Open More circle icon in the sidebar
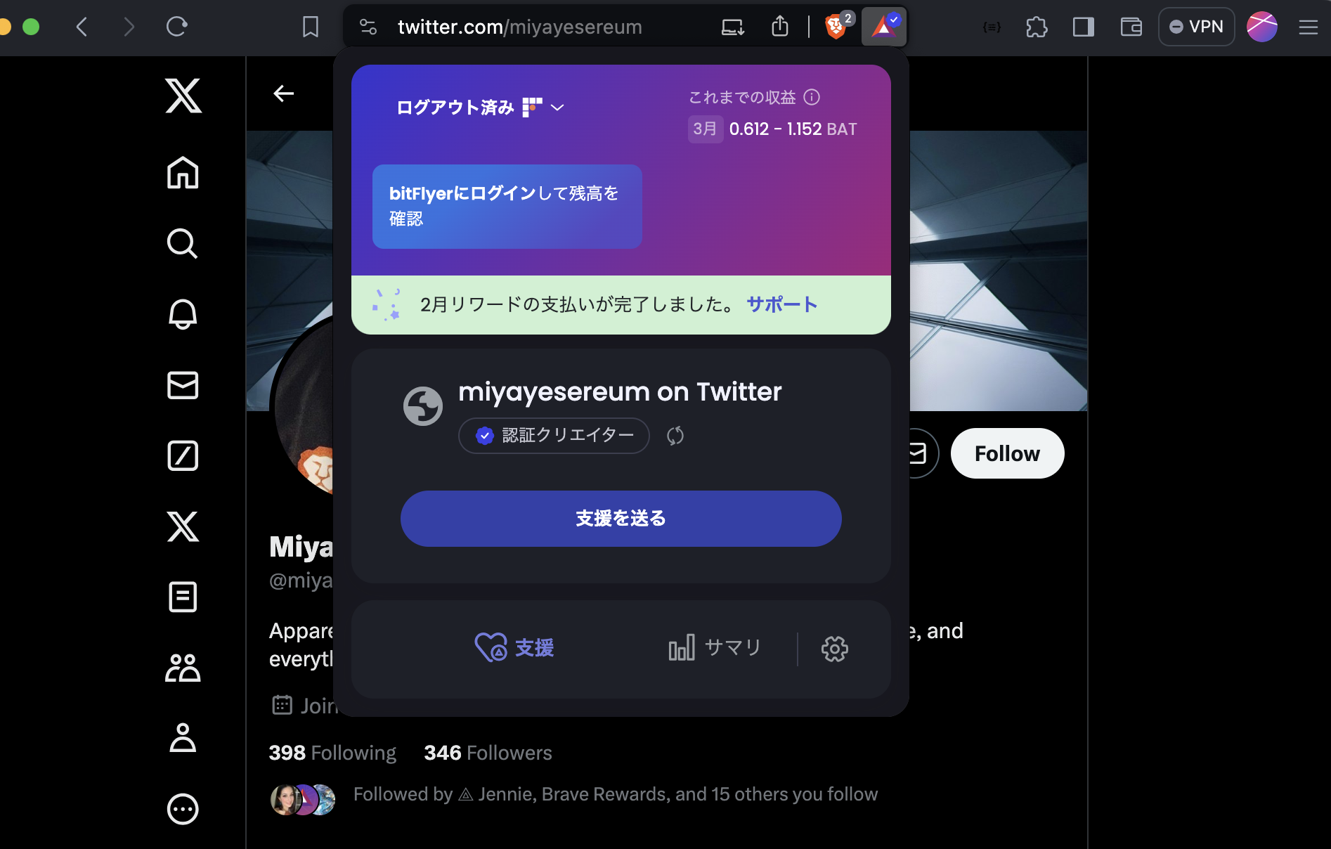Screen dimensions: 1331x849 (183, 809)
